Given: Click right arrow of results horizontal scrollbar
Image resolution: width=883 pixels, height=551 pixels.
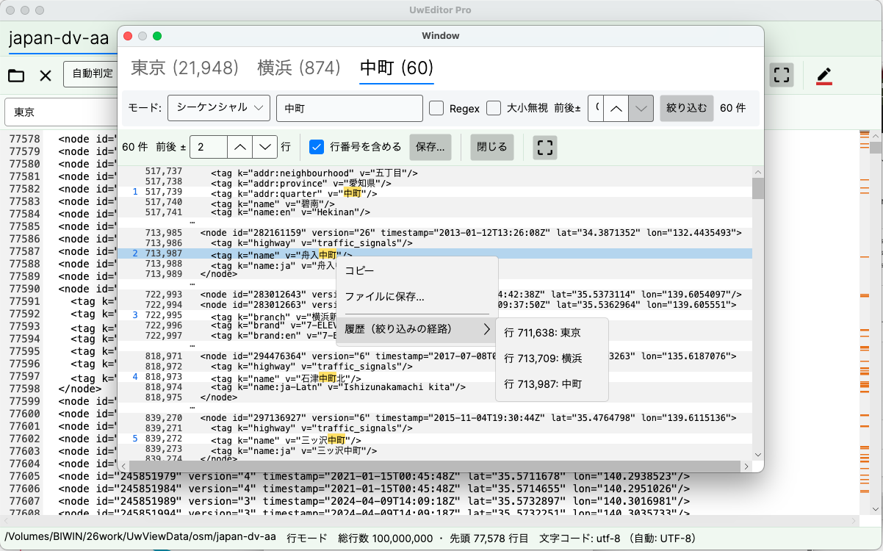Looking at the screenshot, I should click(746, 467).
